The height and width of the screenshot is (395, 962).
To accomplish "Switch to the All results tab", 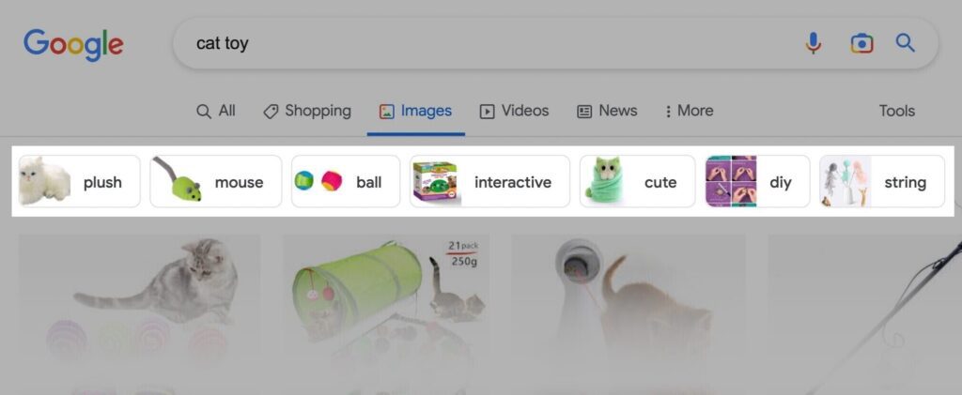I will pos(215,111).
